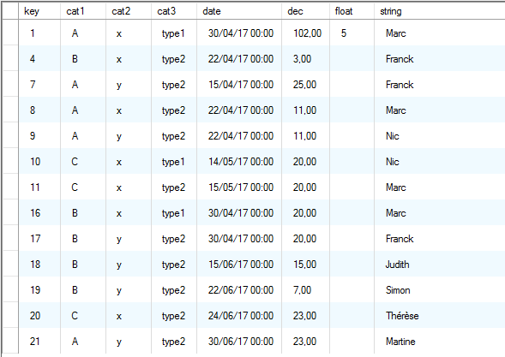Click the key cell with value 16
505x357 pixels.
[39, 212]
